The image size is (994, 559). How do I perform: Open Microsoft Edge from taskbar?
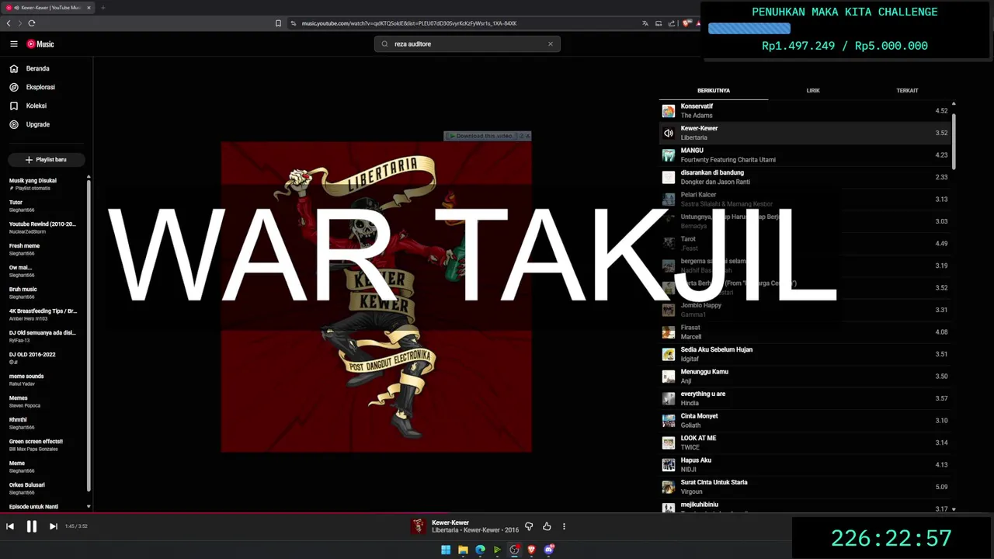480,550
